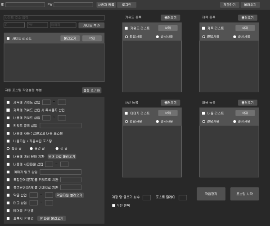Select 순서사용 under 이미지 리스트
The width and height of the screenshot is (270, 226).
(157, 122)
